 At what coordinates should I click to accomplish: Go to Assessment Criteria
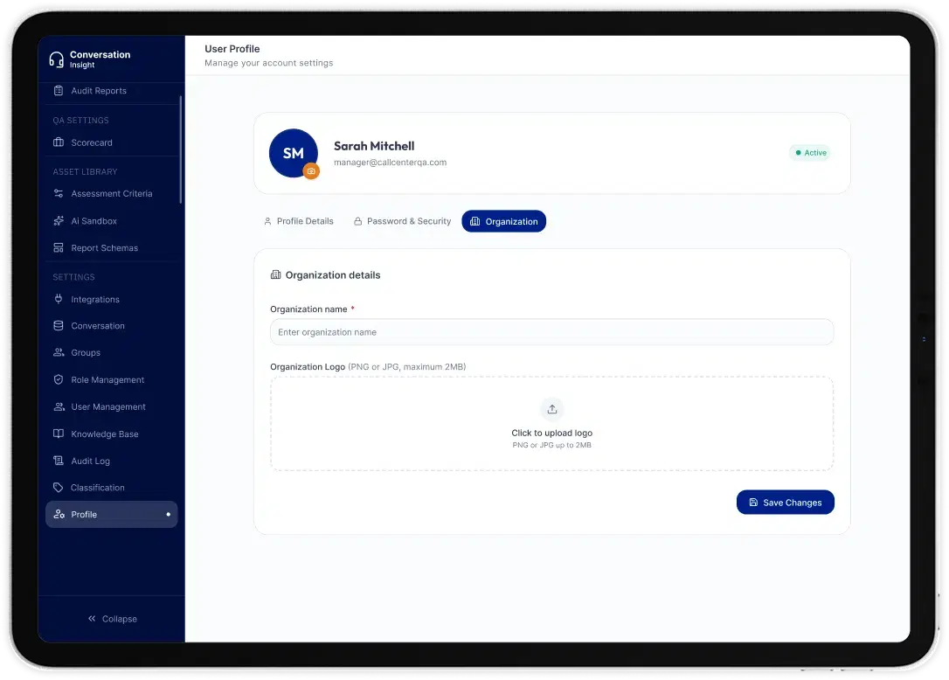click(x=111, y=194)
